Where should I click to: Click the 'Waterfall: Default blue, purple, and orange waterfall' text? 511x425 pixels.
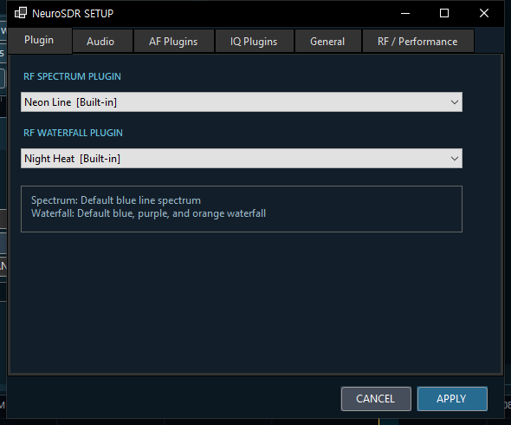click(149, 213)
